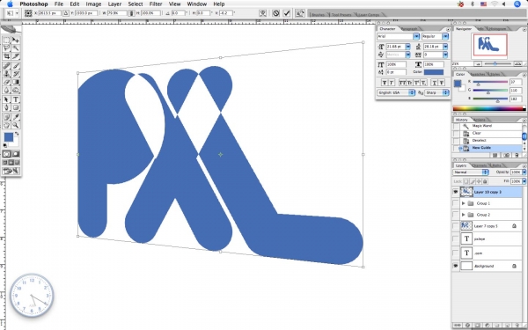Cancel the transform in options bar

(x=275, y=13)
